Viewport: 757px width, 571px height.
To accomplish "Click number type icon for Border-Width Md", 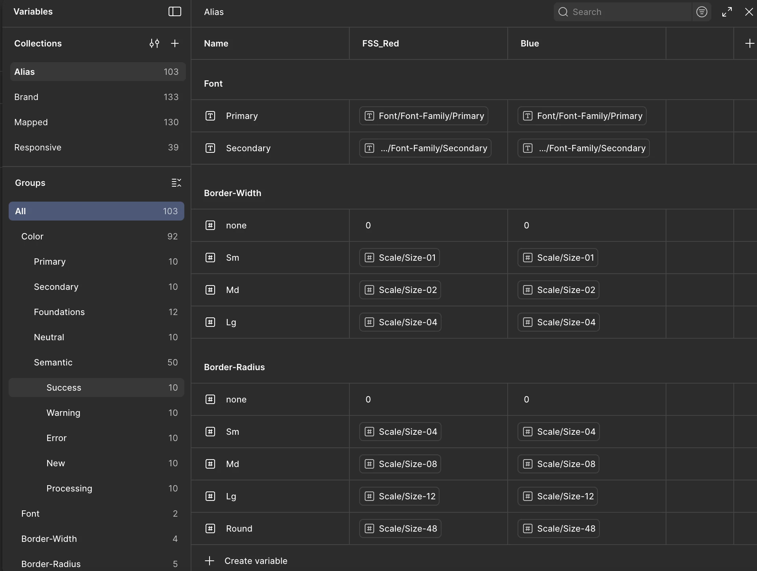I will pos(210,290).
